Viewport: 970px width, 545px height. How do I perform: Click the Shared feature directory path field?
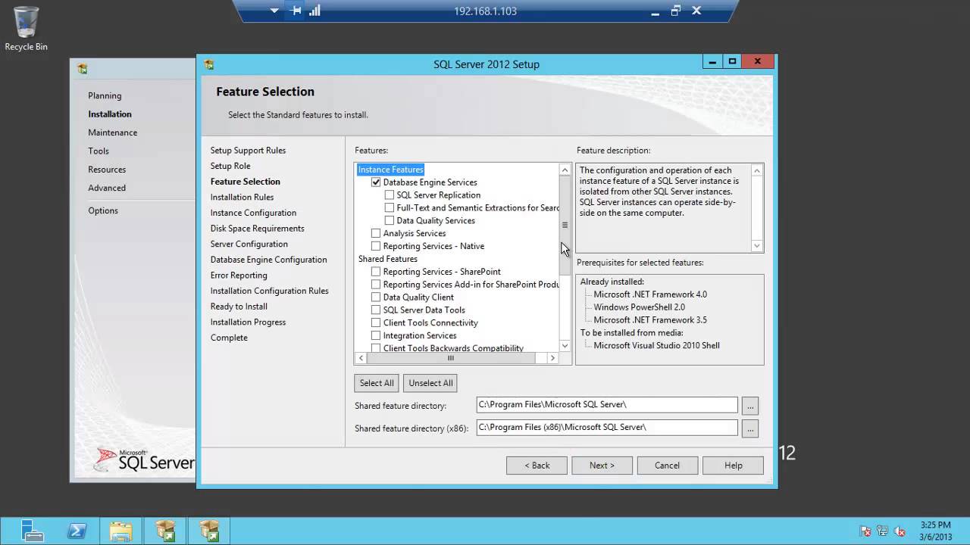(x=606, y=405)
